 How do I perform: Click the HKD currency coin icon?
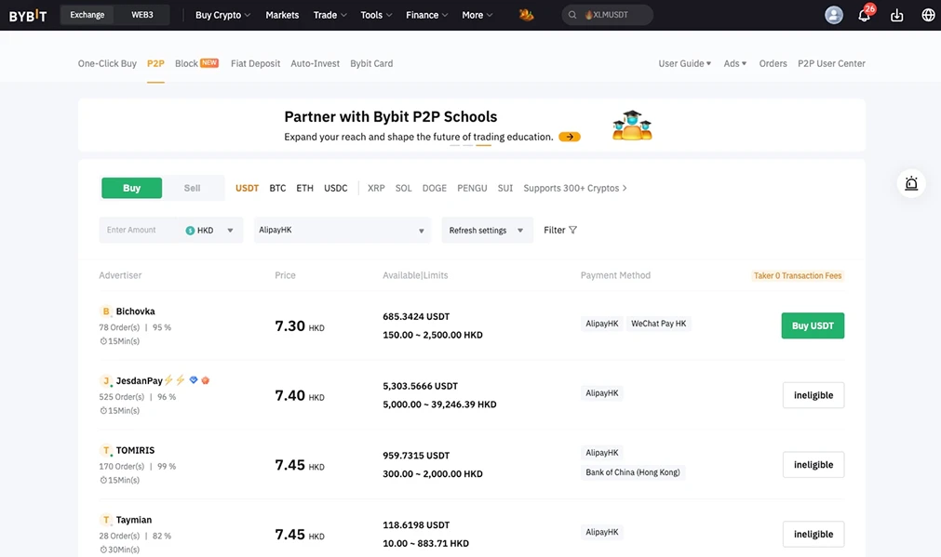pyautogui.click(x=190, y=231)
